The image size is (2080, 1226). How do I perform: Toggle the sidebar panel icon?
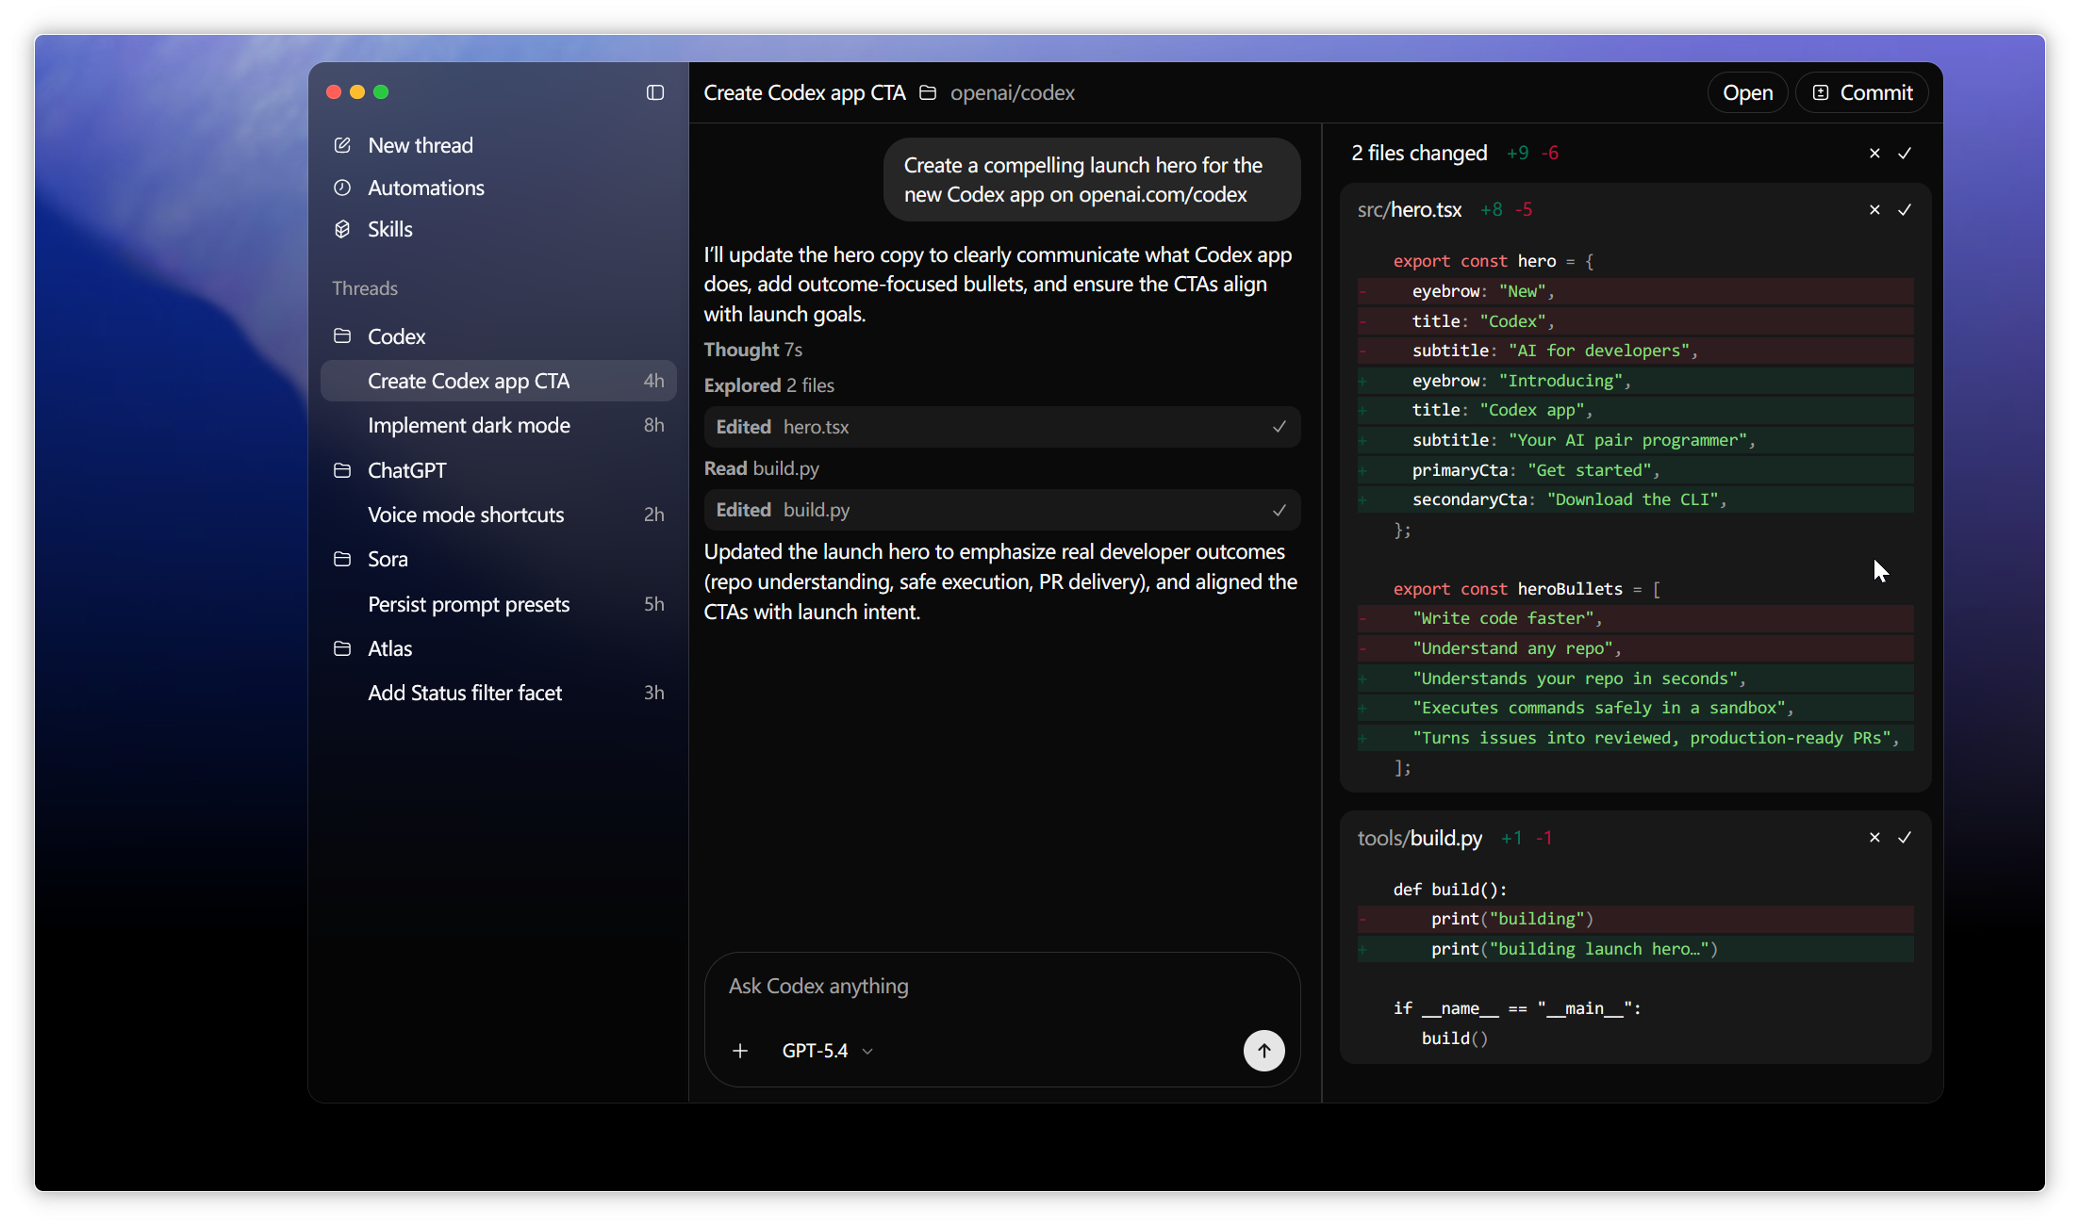click(655, 92)
